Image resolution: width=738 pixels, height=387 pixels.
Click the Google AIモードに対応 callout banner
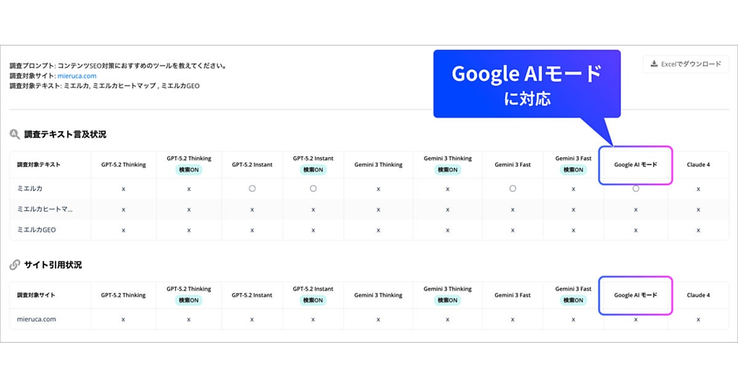pyautogui.click(x=526, y=84)
